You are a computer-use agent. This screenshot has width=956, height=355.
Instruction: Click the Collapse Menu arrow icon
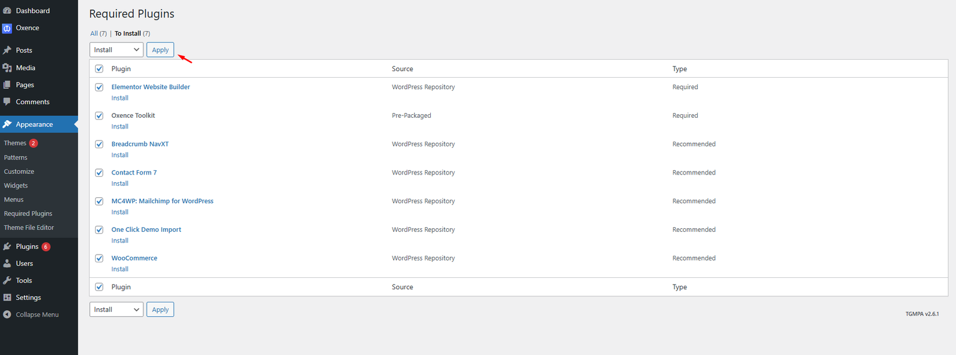click(7, 314)
